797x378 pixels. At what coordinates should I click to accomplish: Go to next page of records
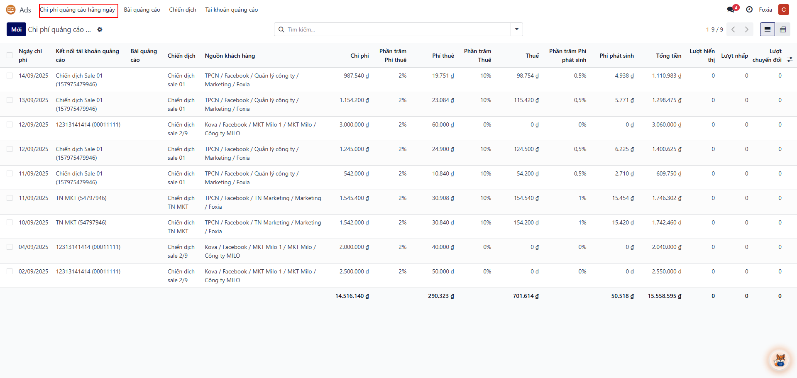click(746, 29)
